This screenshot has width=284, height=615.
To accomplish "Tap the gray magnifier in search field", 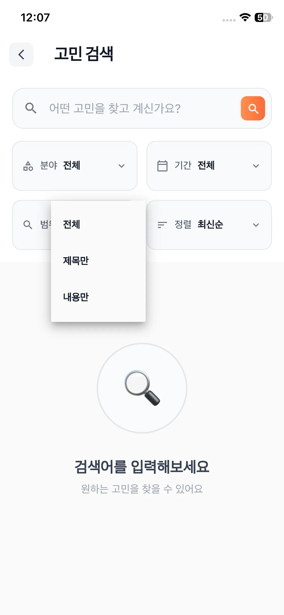I will (31, 108).
